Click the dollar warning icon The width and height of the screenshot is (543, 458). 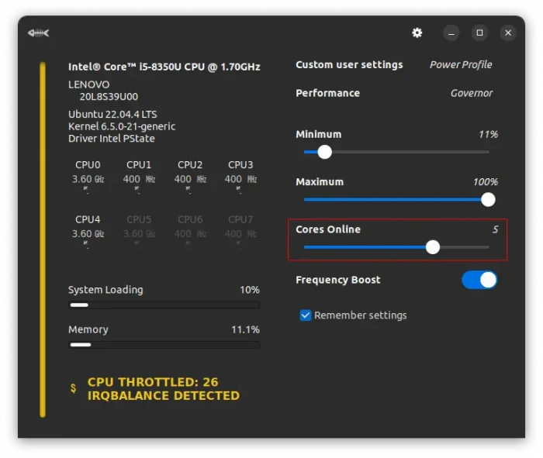[x=74, y=388]
